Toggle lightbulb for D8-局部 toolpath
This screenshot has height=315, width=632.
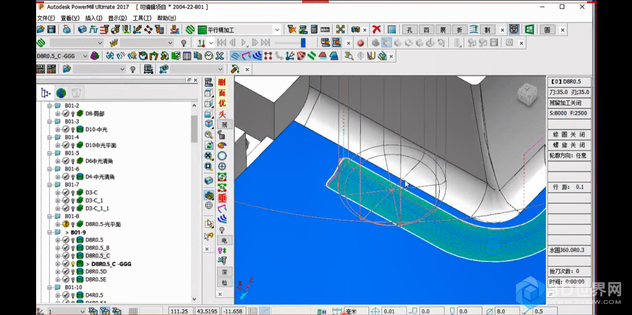click(73, 114)
